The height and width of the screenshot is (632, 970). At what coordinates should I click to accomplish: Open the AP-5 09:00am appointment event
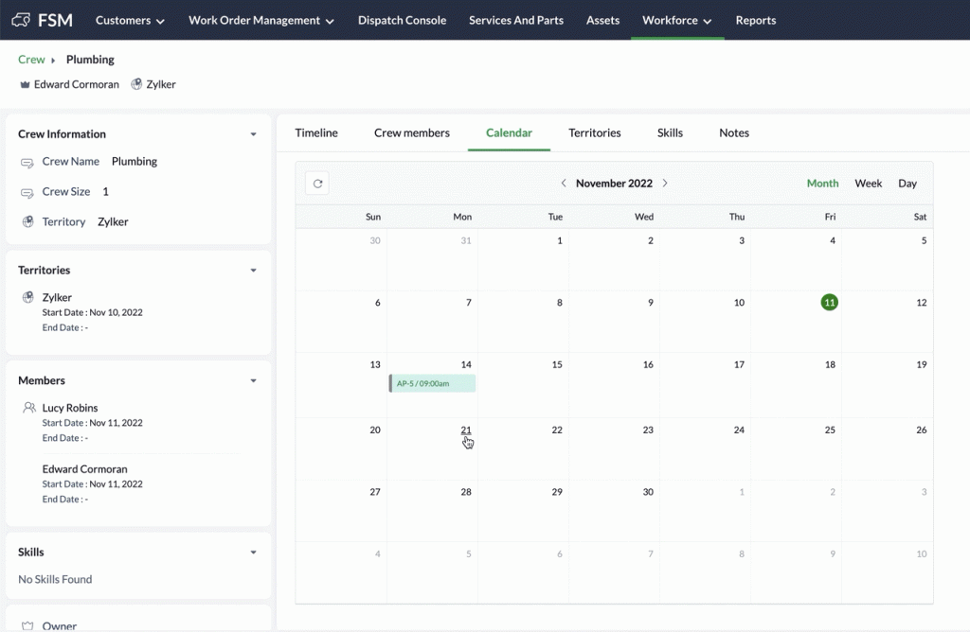pyautogui.click(x=433, y=383)
